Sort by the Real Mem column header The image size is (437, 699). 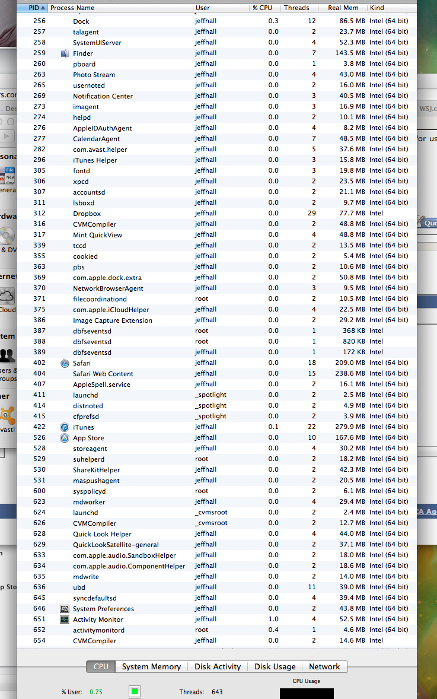pos(343,8)
